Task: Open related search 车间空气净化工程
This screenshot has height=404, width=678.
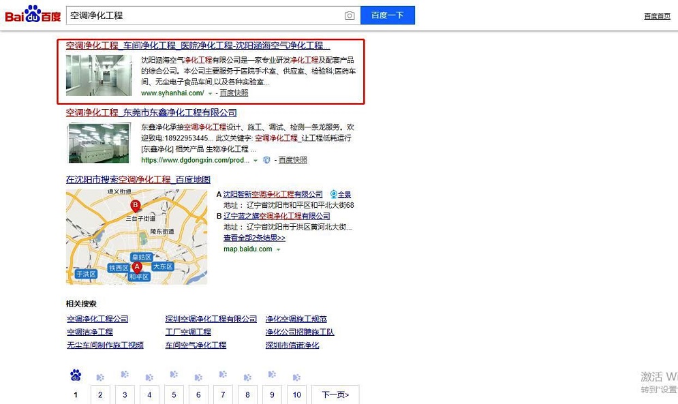Action: 196,345
